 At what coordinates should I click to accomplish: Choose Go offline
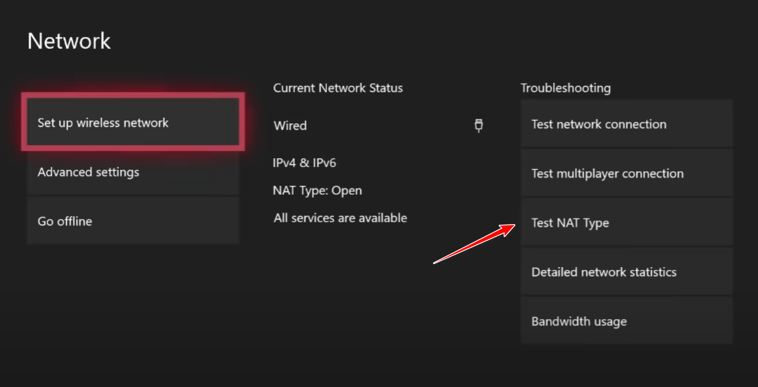(x=133, y=222)
